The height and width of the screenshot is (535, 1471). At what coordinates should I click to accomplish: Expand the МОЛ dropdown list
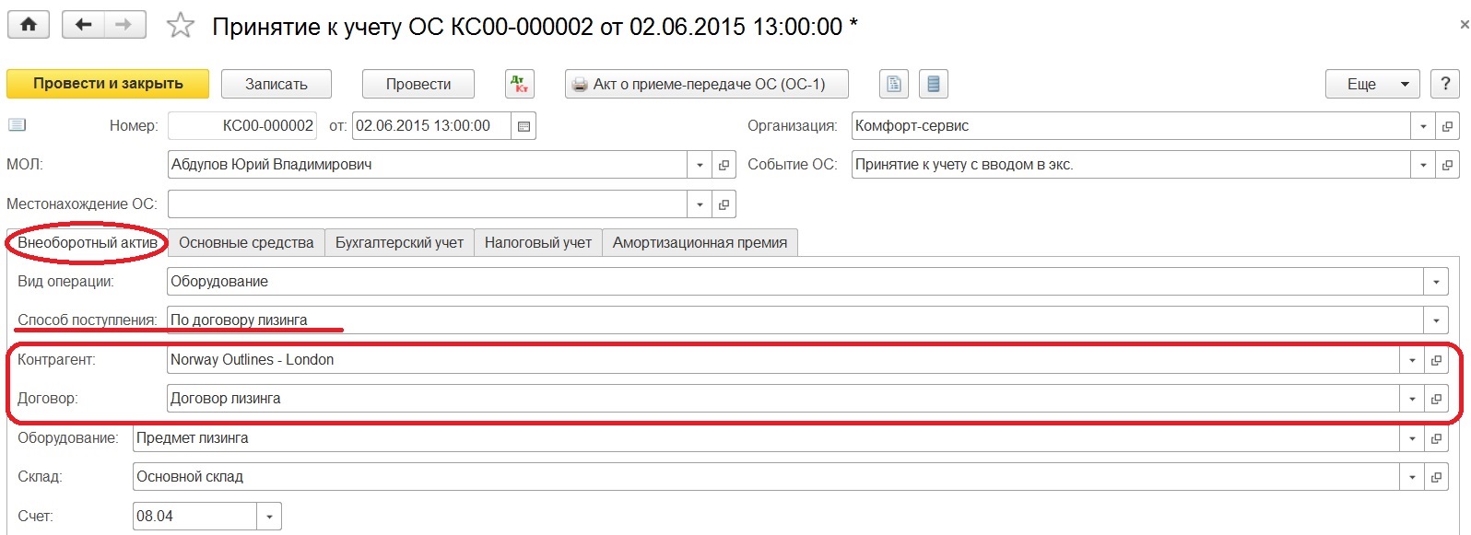click(700, 165)
